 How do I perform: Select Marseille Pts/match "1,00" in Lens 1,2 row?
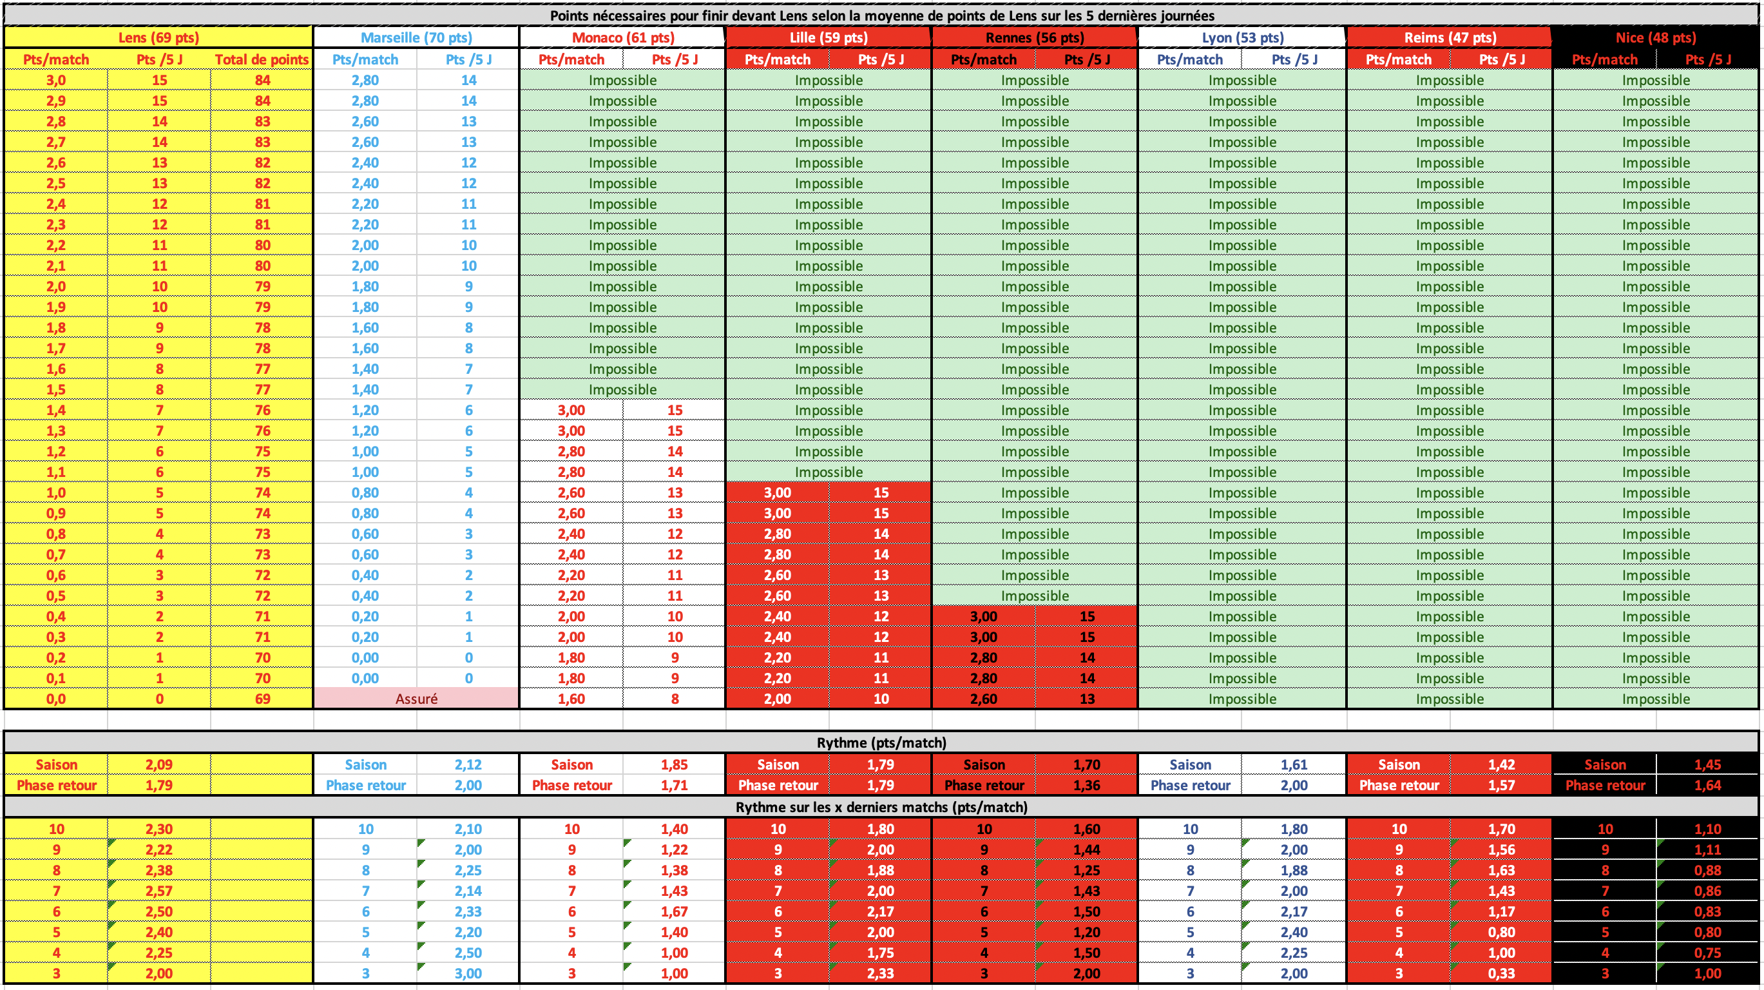point(366,452)
